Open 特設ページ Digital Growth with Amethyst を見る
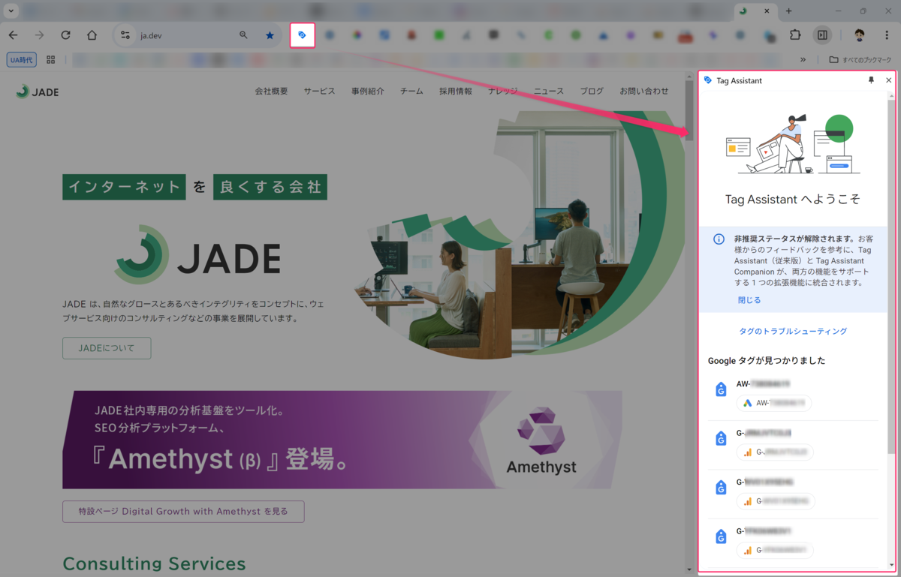Screen dimensions: 901x577 pos(183,512)
